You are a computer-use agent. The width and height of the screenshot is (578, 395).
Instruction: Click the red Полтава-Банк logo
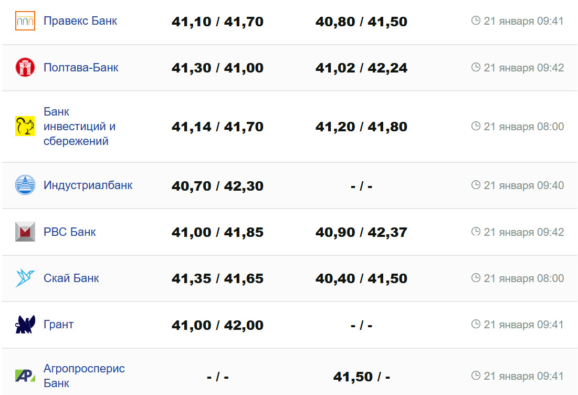(x=25, y=67)
